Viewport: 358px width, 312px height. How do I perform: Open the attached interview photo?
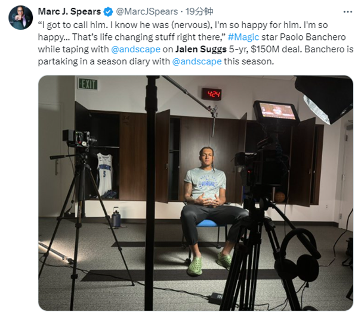[196, 193]
